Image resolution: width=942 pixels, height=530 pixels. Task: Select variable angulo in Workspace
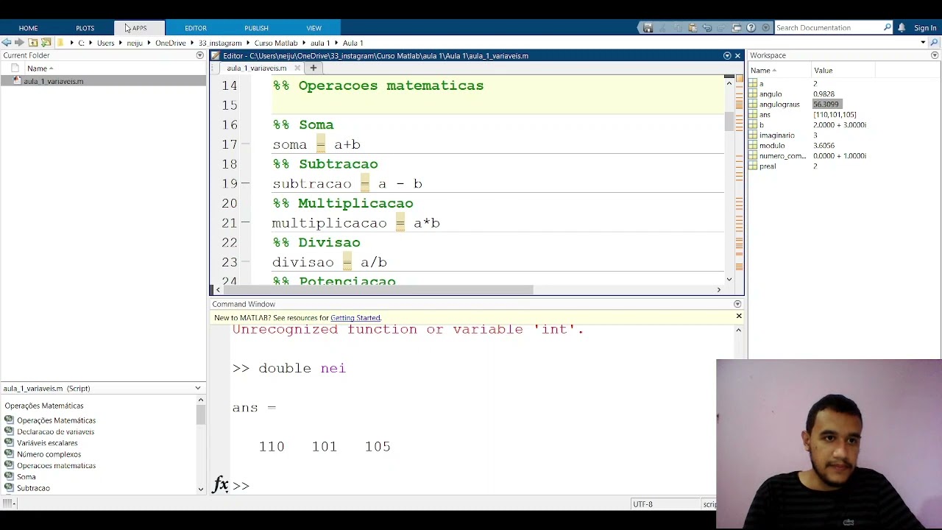771,94
